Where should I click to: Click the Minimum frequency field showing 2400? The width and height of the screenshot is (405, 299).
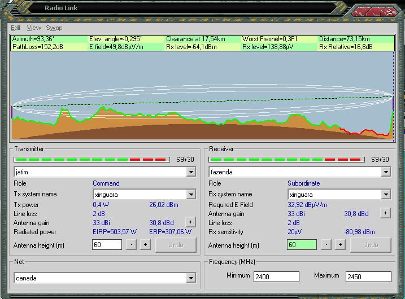pos(276,276)
